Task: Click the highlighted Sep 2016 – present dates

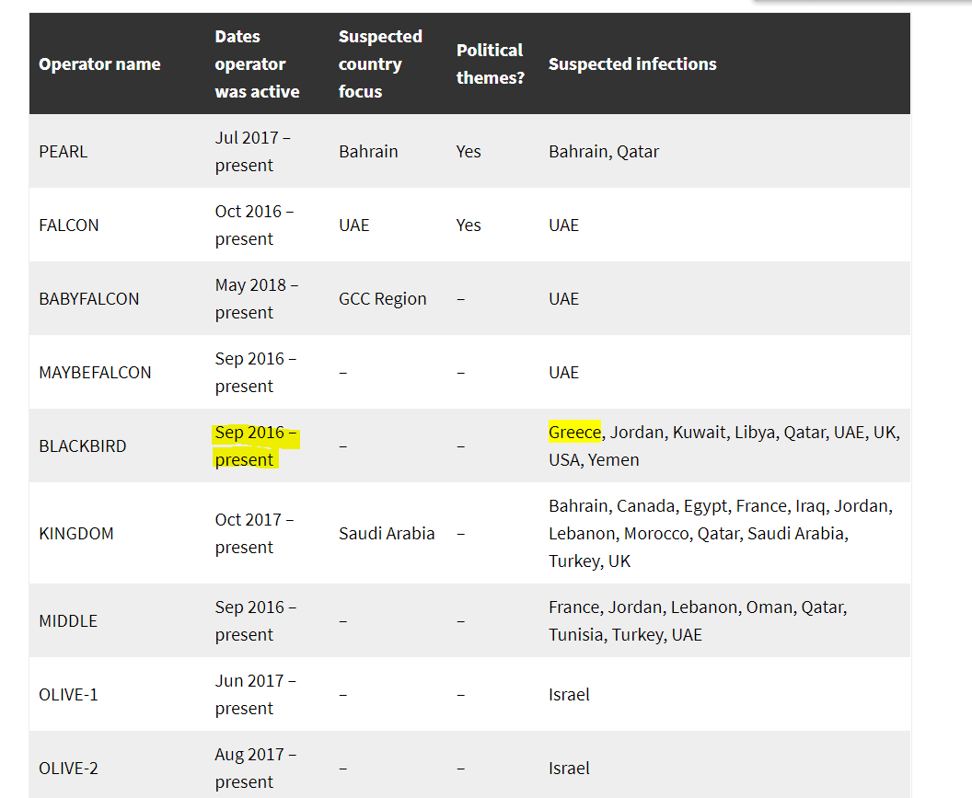Action: click(x=255, y=445)
